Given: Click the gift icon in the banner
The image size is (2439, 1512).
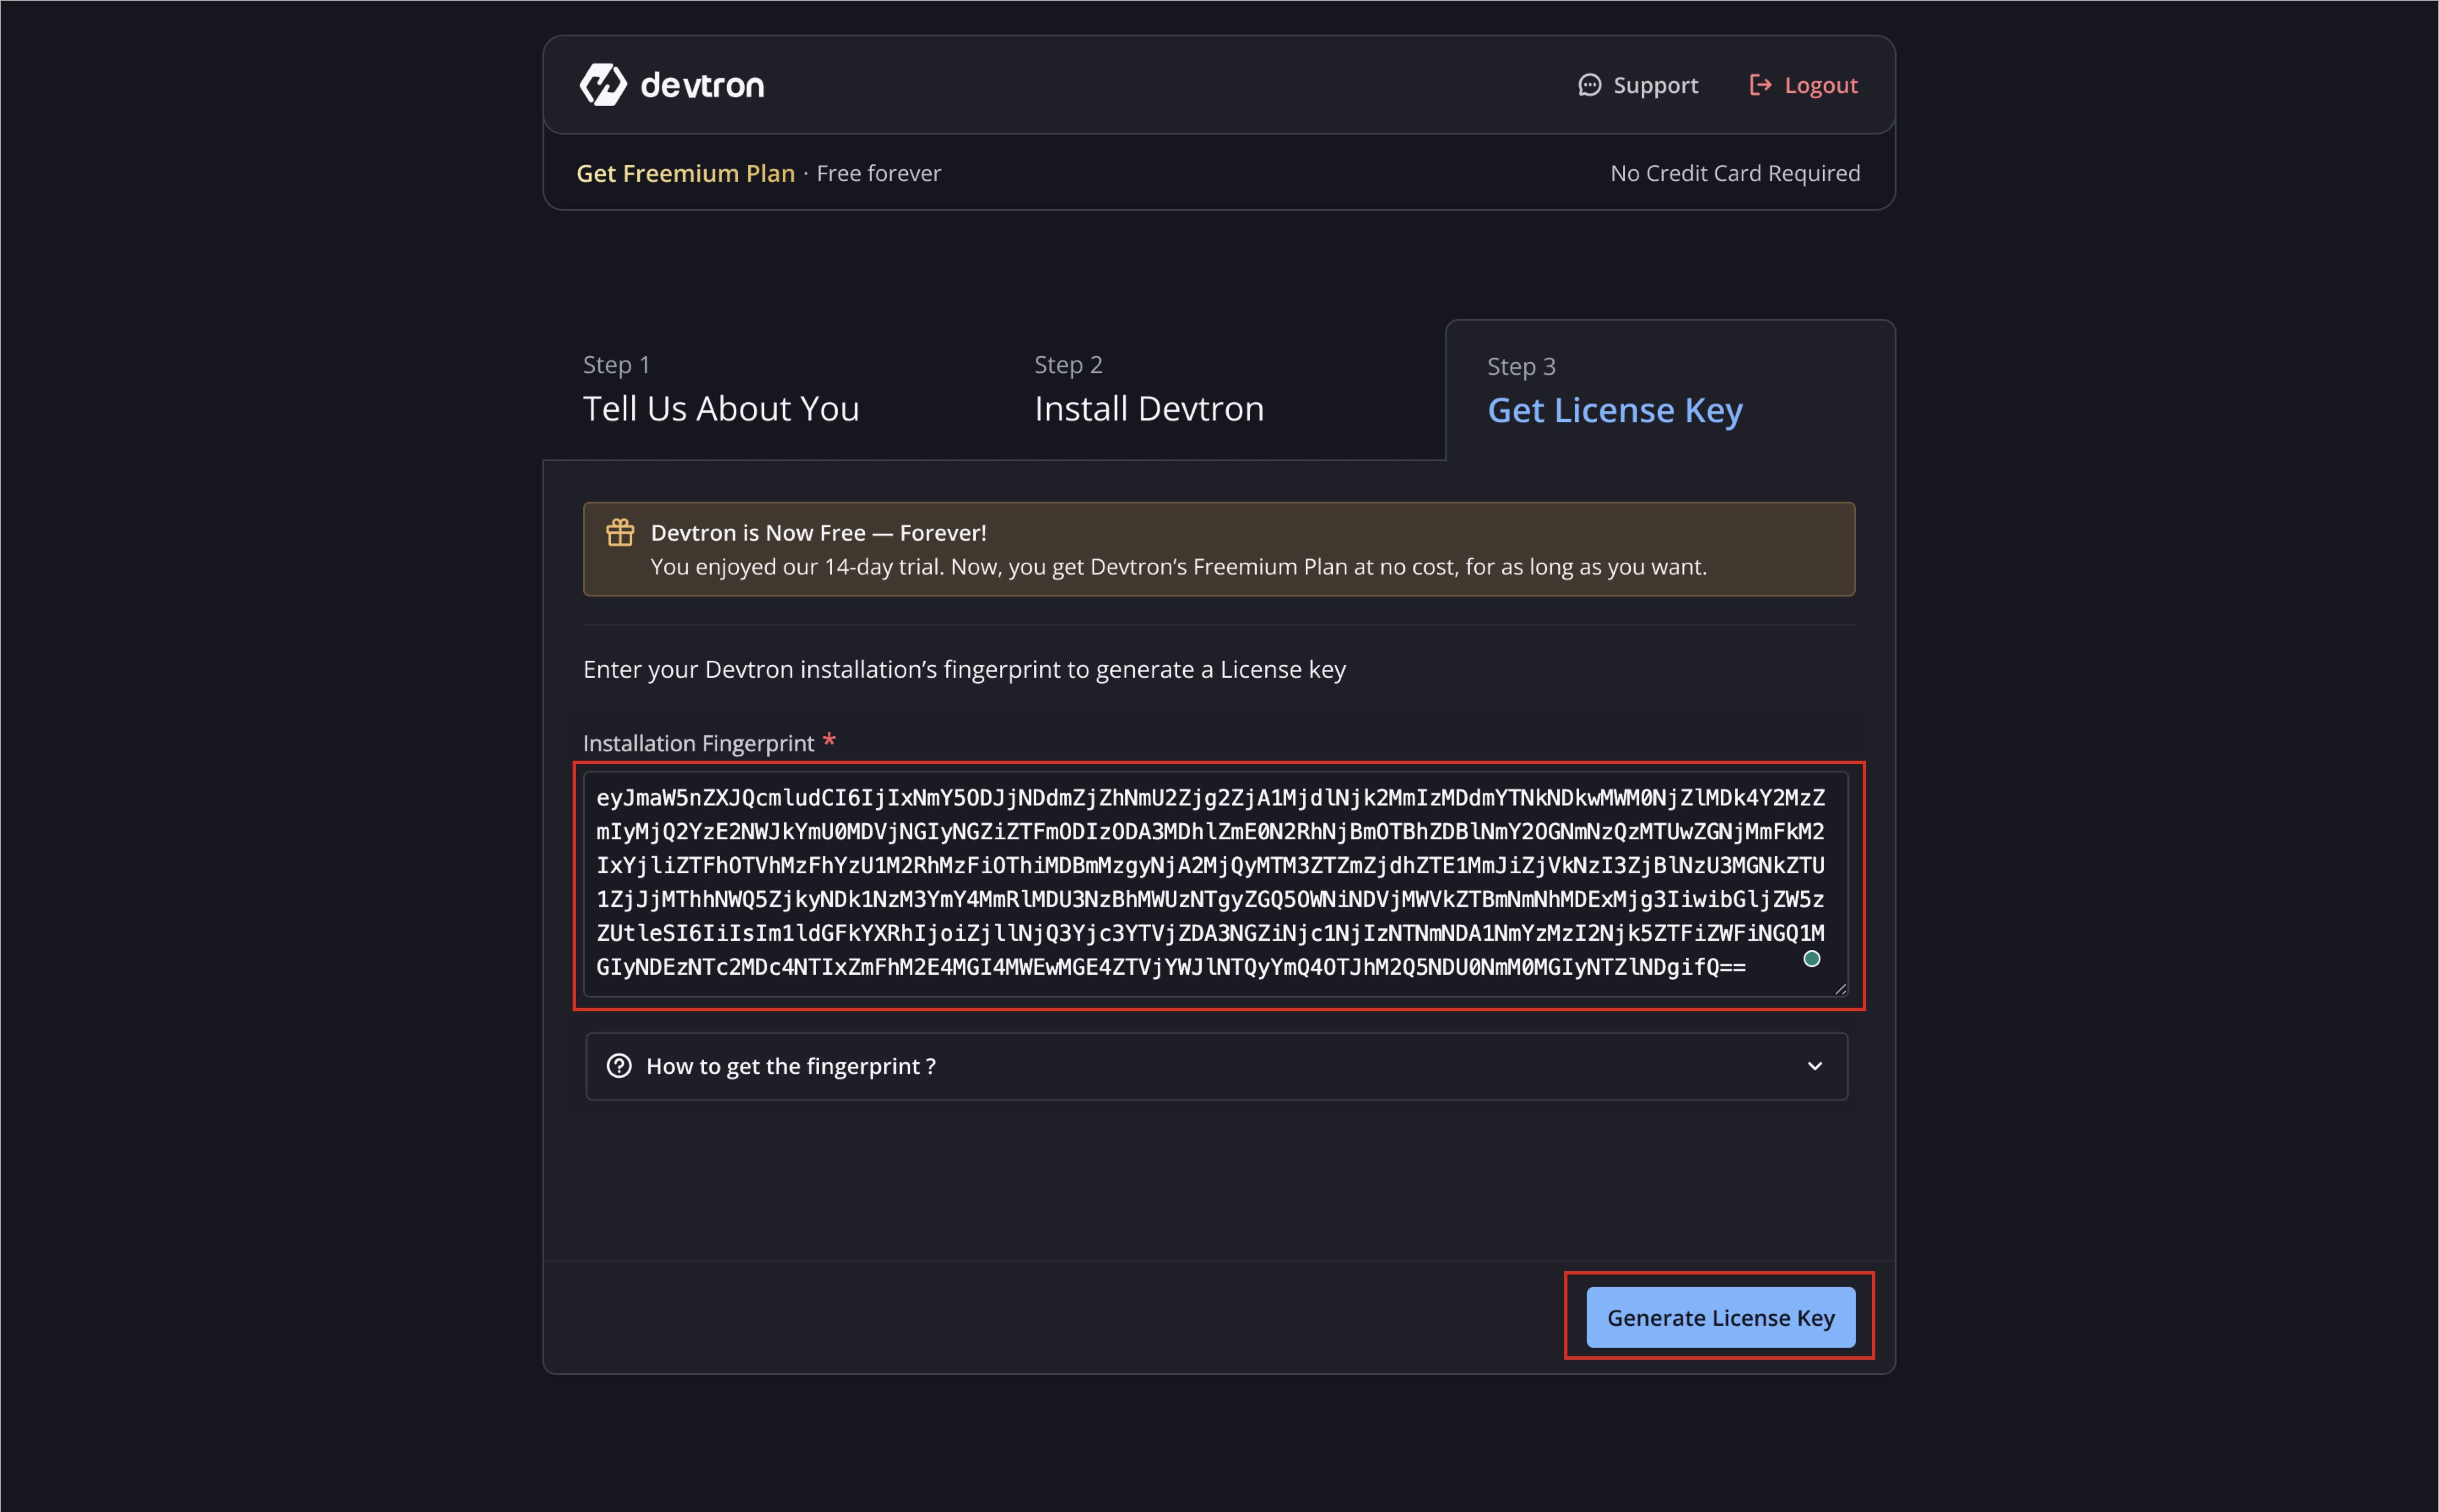Looking at the screenshot, I should point(620,532).
